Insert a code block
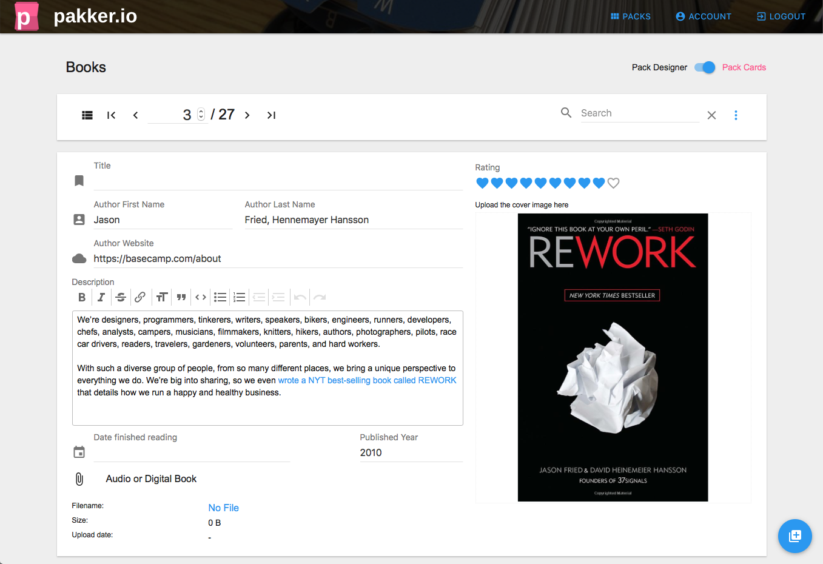 pos(201,297)
